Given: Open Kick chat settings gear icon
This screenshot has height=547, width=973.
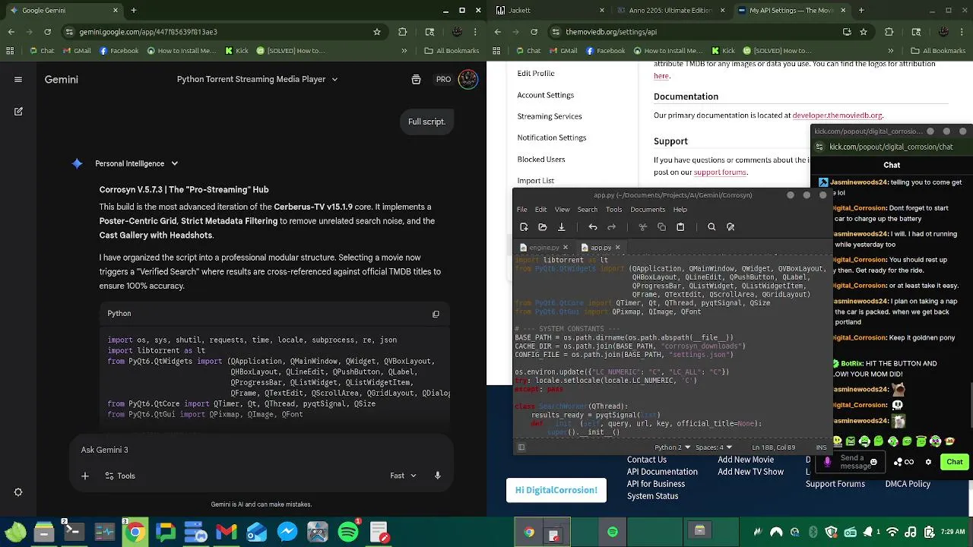Looking at the screenshot, I should (x=928, y=462).
